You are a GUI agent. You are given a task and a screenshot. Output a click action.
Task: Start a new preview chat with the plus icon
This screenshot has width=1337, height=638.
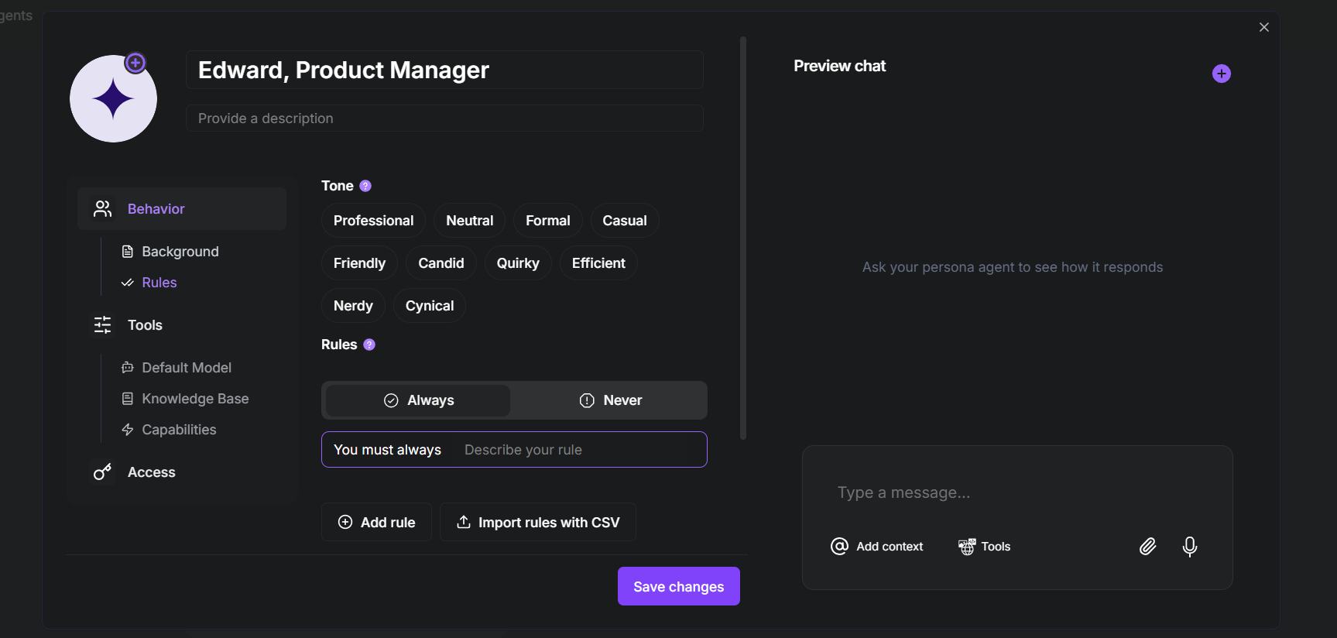pyautogui.click(x=1221, y=74)
